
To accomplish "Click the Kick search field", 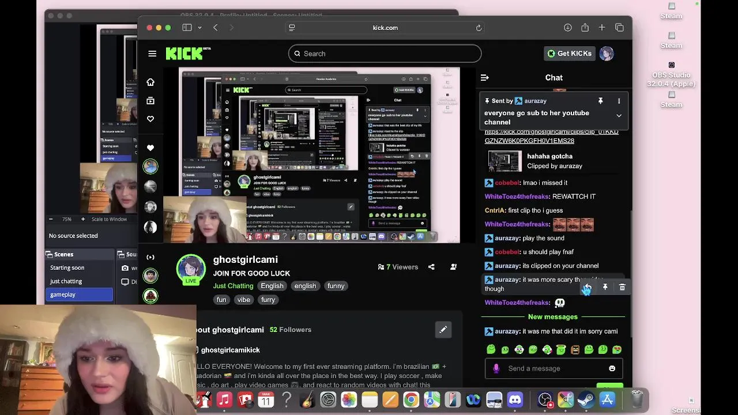I will (385, 54).
